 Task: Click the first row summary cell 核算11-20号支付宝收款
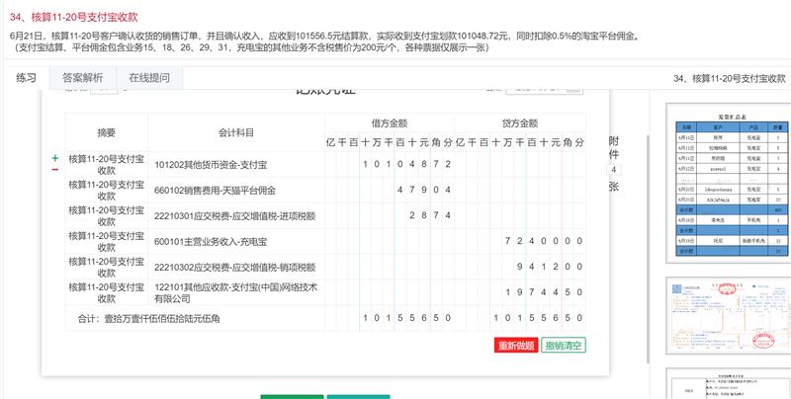106,164
